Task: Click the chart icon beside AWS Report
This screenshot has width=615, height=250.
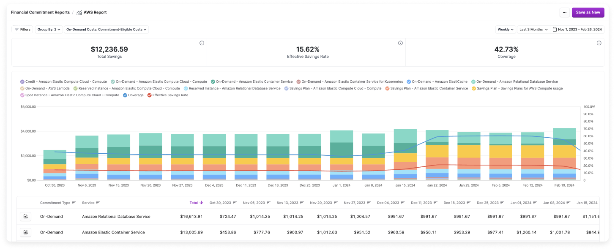Action: (79, 13)
